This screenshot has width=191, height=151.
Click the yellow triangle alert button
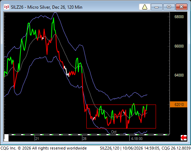145,7
